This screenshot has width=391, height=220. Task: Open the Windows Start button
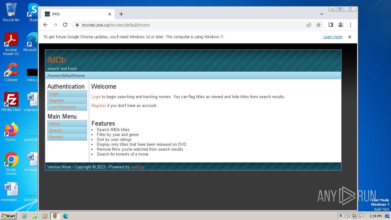[x=8, y=216]
